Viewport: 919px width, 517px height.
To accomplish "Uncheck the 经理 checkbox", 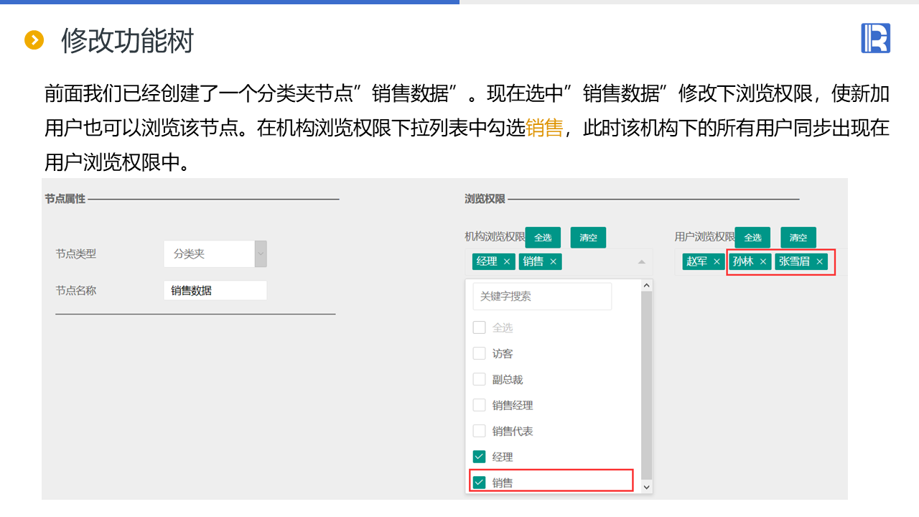I will (479, 457).
